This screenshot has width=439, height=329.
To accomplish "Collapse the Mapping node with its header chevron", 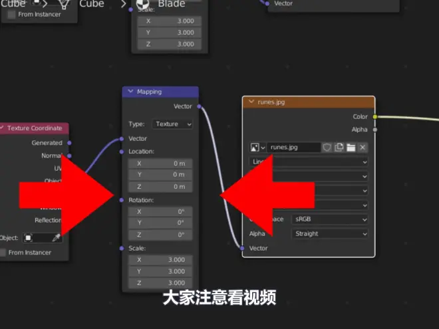I will (130, 92).
